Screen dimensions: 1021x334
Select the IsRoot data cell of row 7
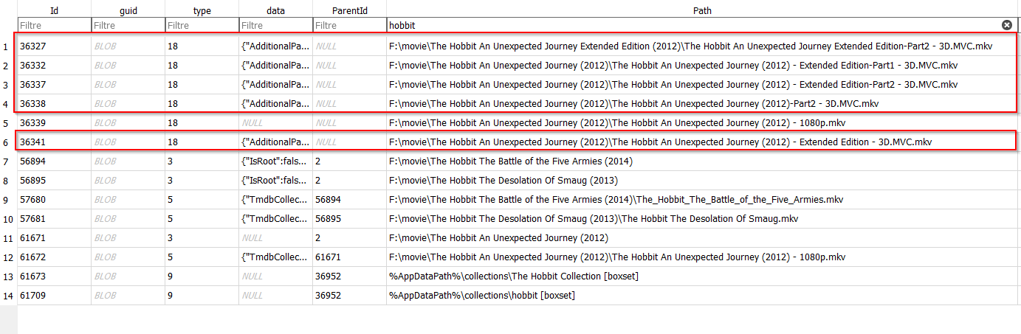[275, 161]
